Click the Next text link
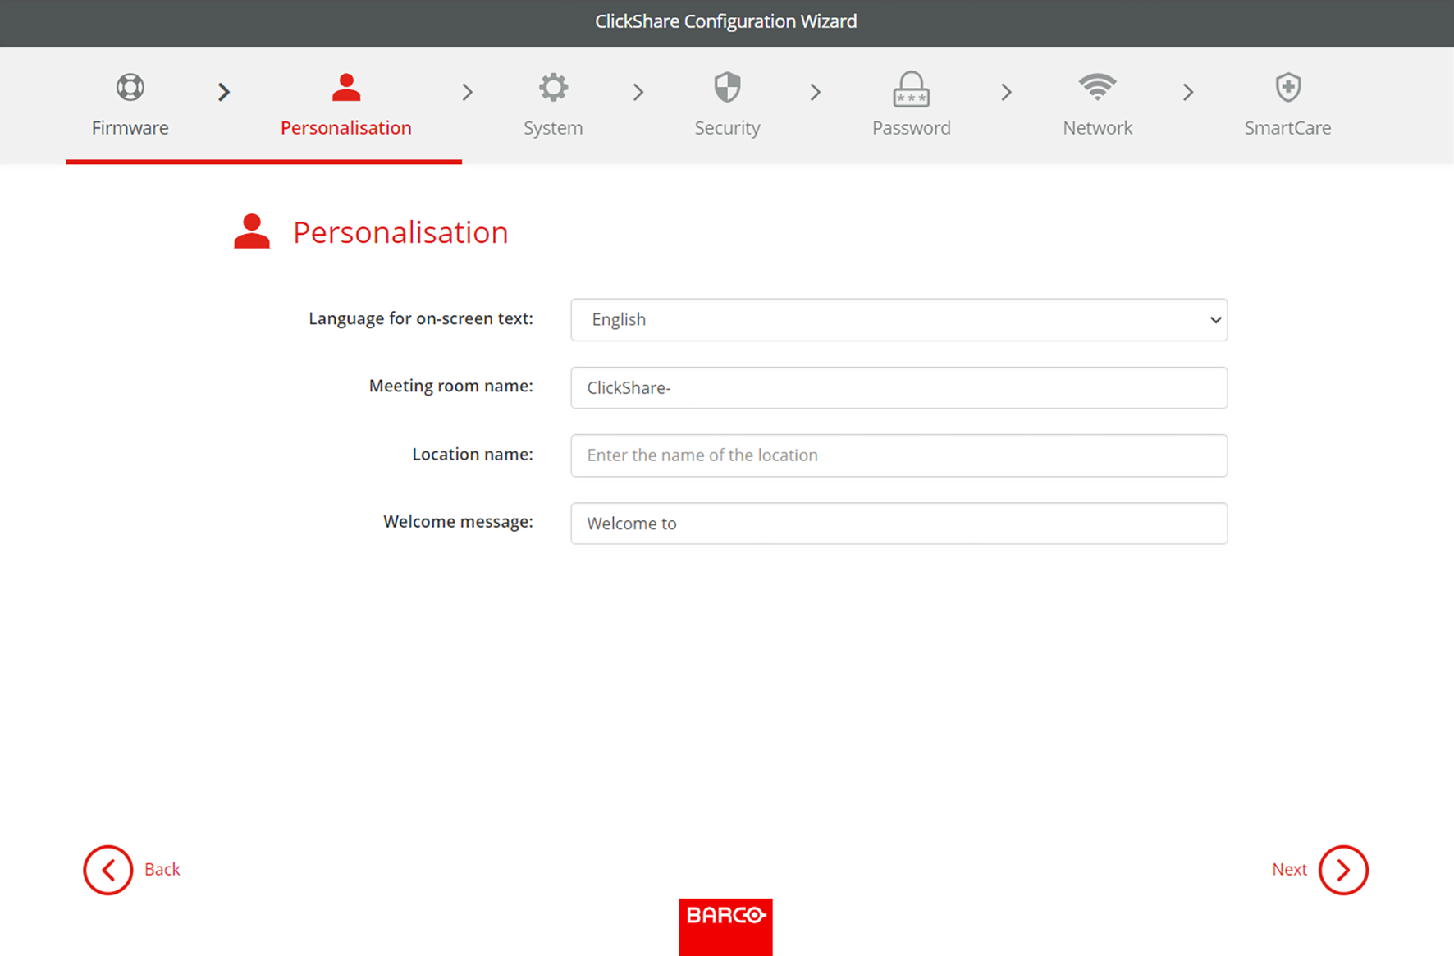The width and height of the screenshot is (1454, 956). pyautogui.click(x=1289, y=870)
